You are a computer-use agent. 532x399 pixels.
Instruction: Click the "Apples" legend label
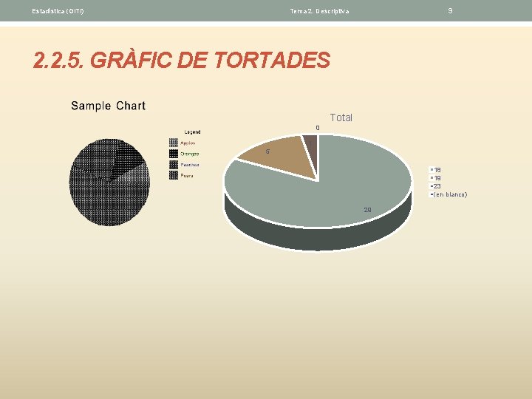pyautogui.click(x=188, y=143)
